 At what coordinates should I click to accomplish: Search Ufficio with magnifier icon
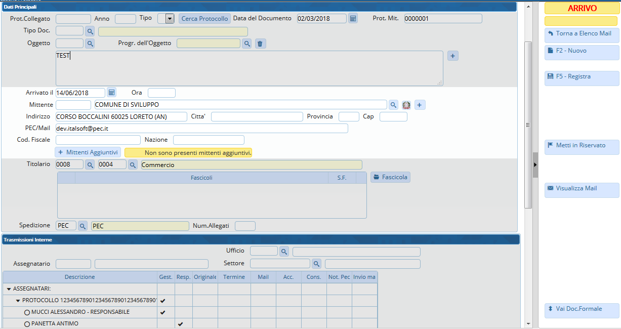(284, 251)
